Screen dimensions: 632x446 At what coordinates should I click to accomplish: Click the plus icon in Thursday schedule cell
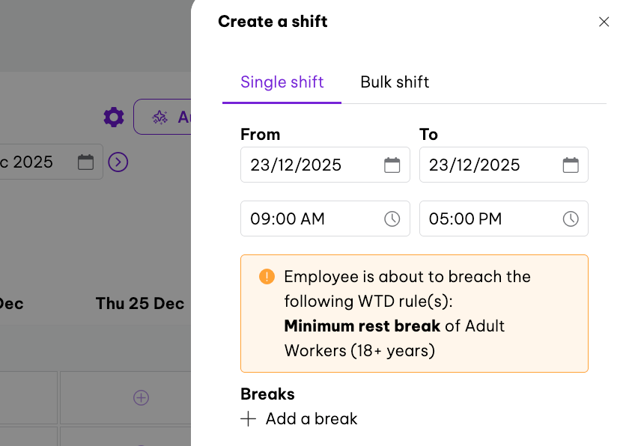(141, 398)
